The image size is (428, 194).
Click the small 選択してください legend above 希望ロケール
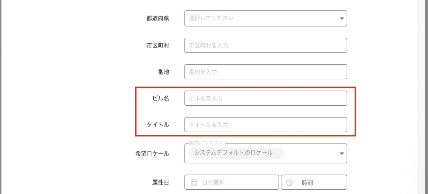pos(206,142)
